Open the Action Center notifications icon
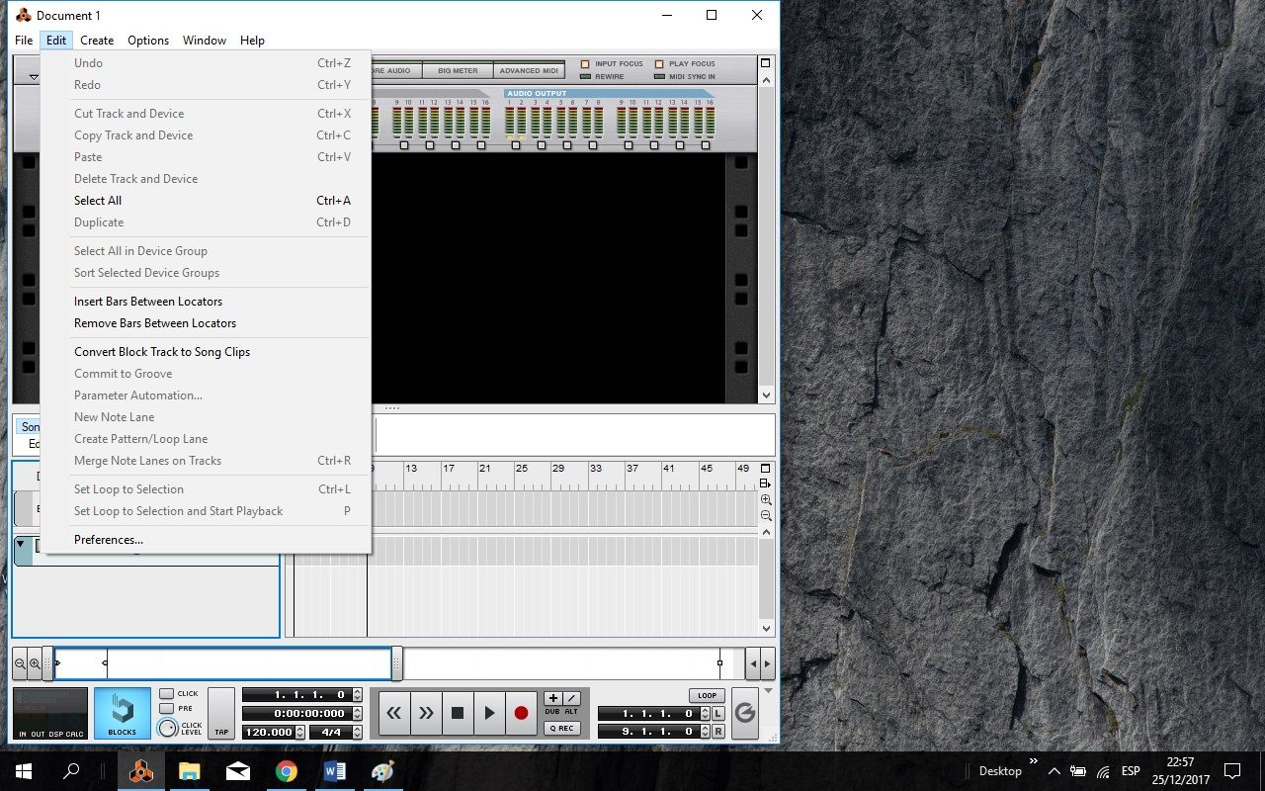1265x791 pixels. point(1232,771)
